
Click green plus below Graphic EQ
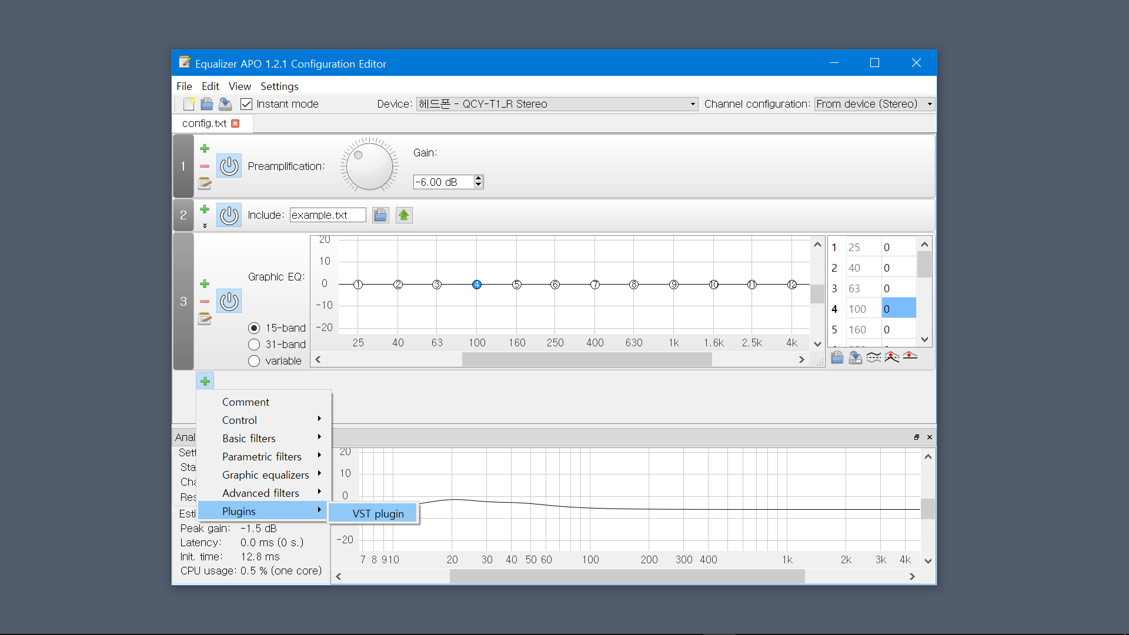coord(205,381)
